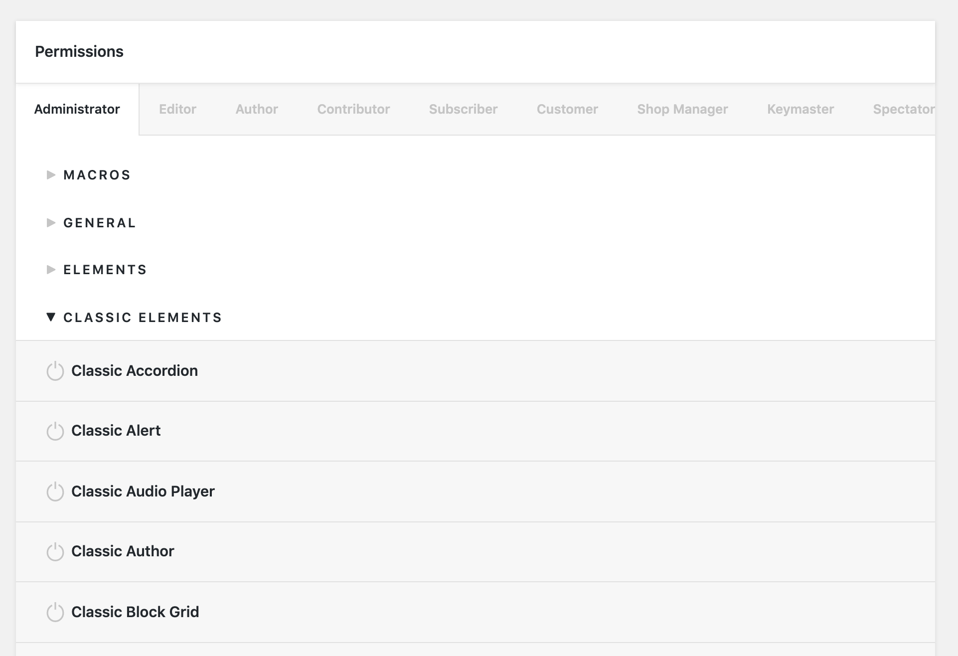Viewport: 958px width, 656px height.
Task: Click the Administrator tab
Action: (77, 109)
